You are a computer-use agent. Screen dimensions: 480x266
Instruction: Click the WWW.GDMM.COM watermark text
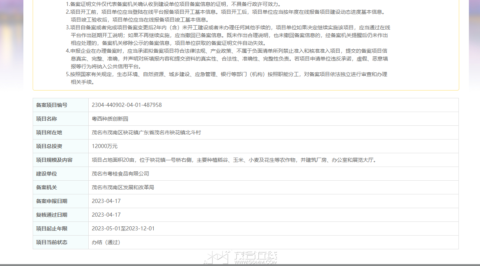(255, 262)
